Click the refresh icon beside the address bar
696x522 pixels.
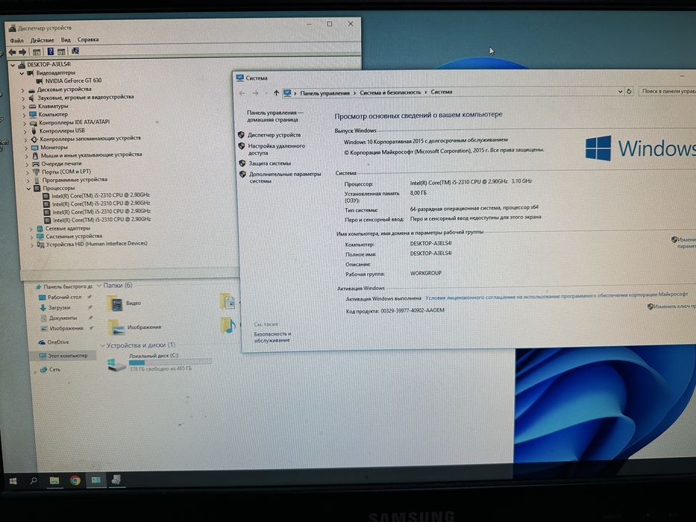coord(629,92)
